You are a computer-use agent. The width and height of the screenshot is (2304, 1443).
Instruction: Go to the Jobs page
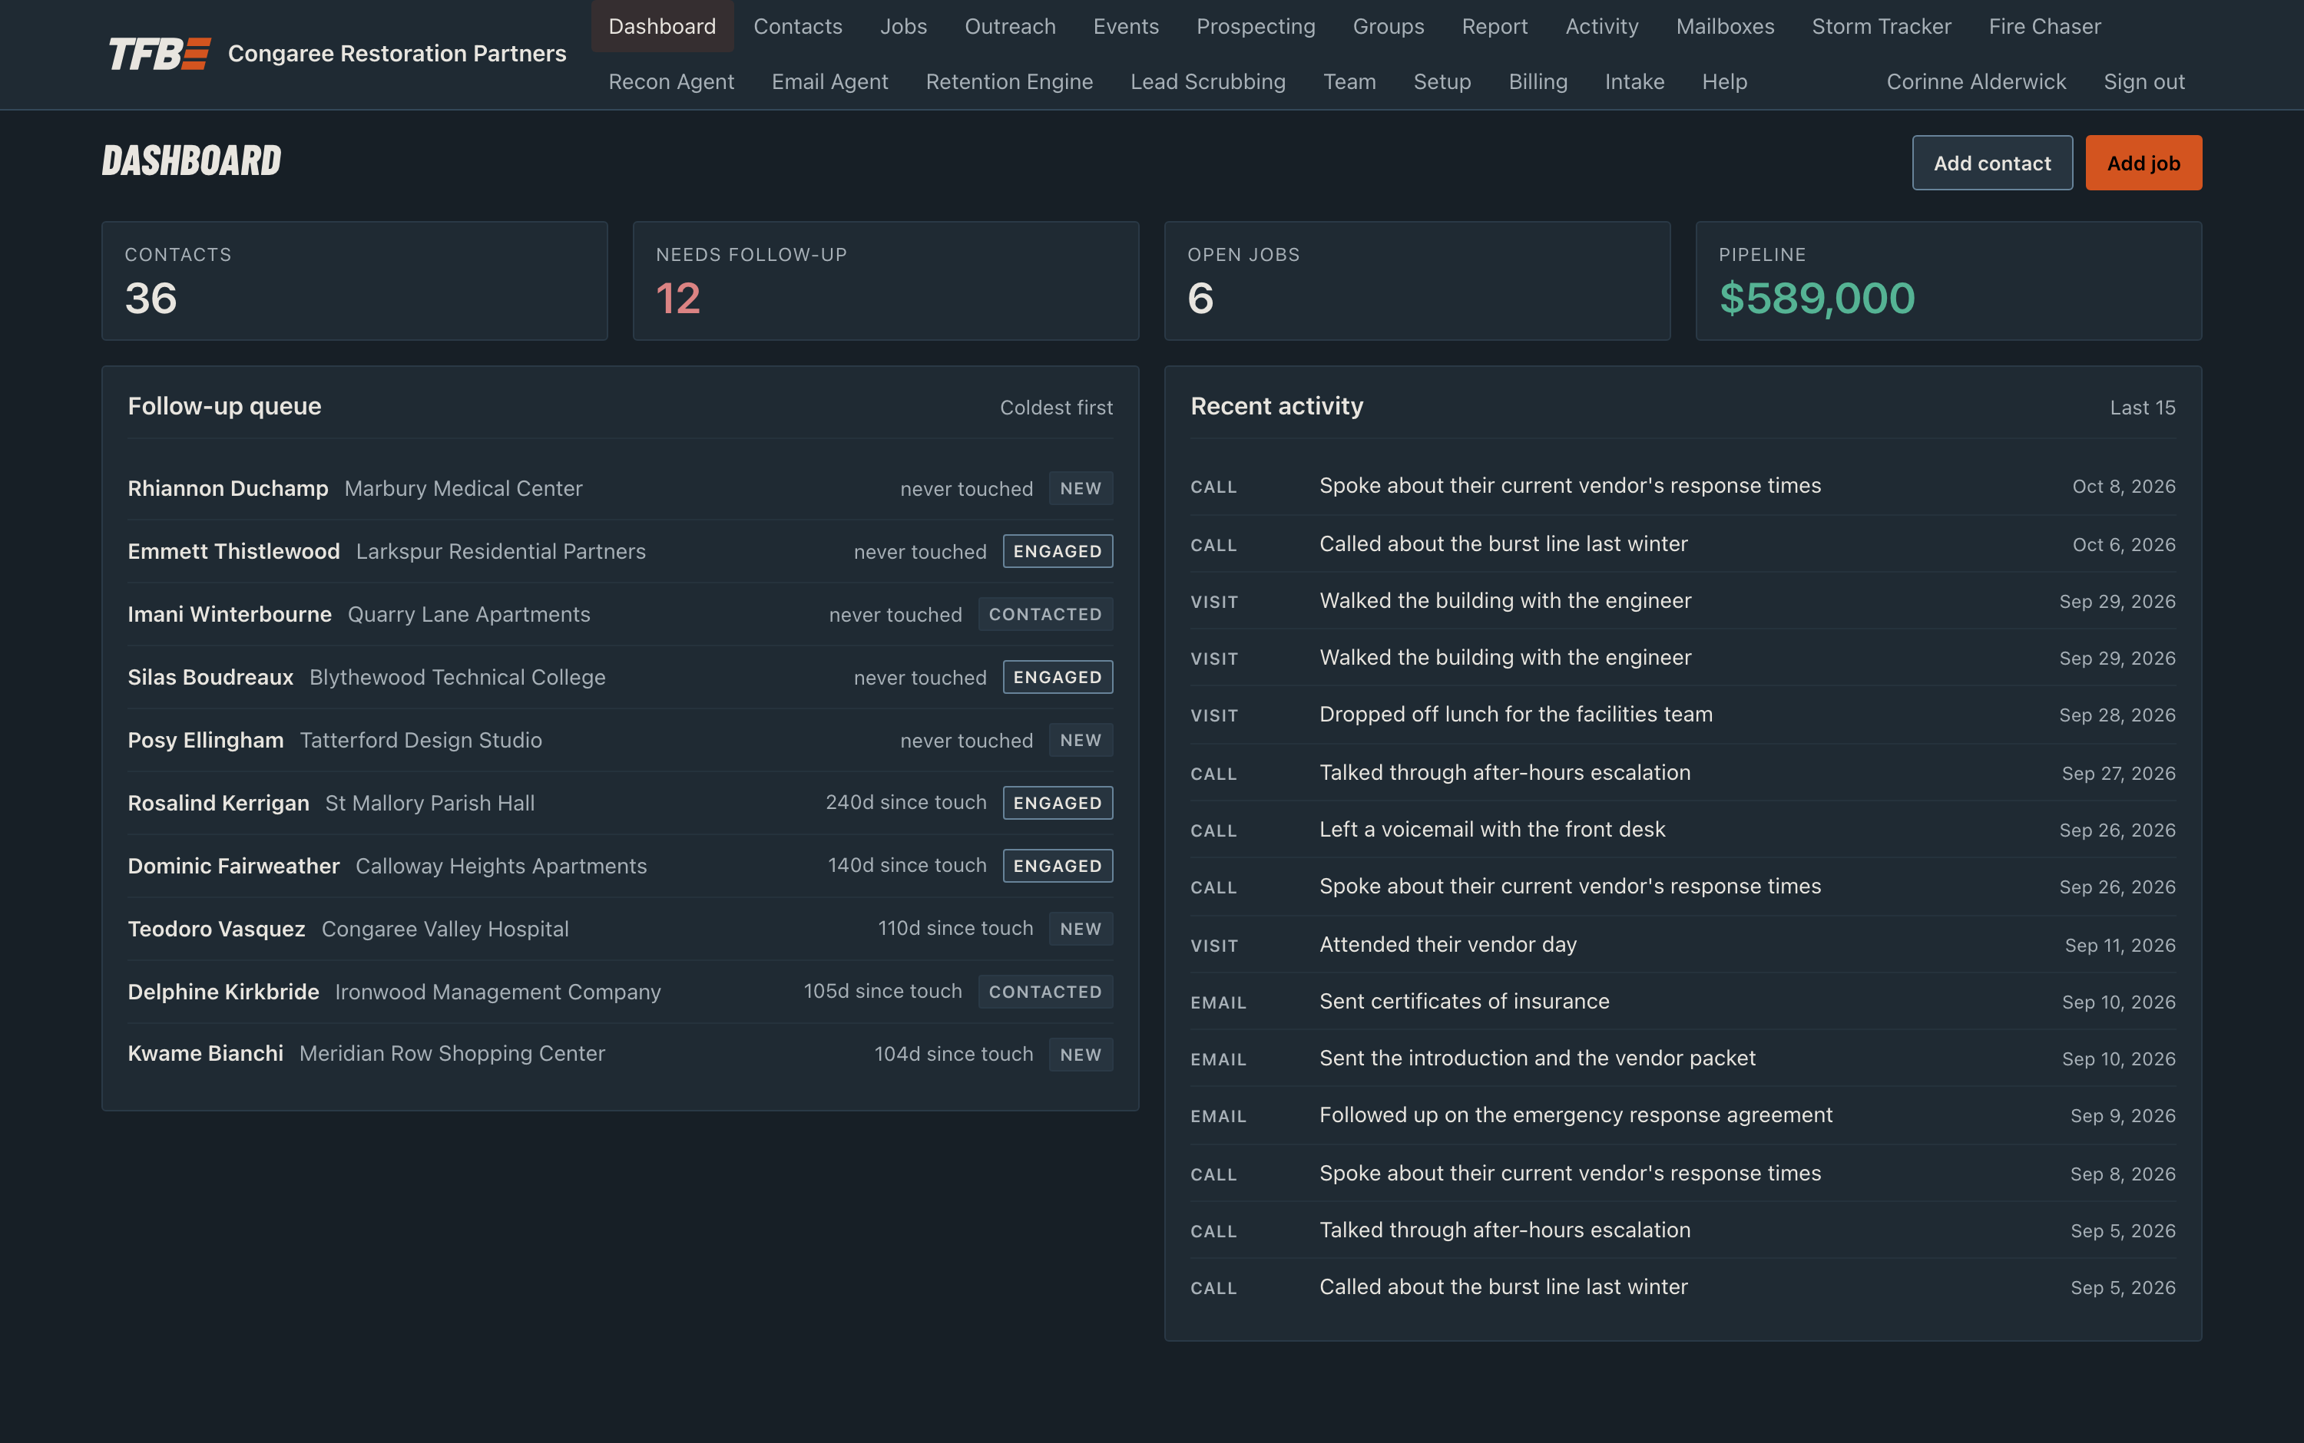tap(903, 27)
